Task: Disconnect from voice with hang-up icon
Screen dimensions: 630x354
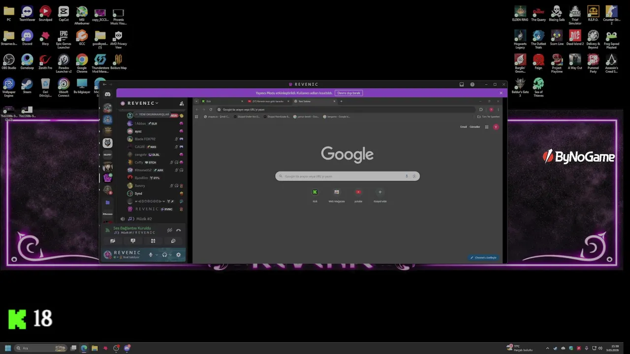Action: [x=178, y=230]
